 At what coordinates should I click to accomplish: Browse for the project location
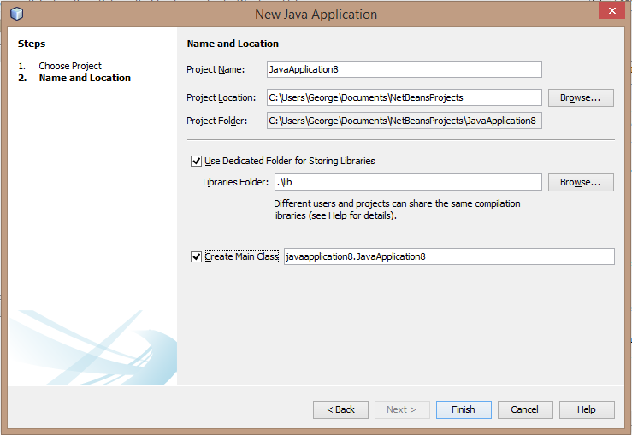580,97
